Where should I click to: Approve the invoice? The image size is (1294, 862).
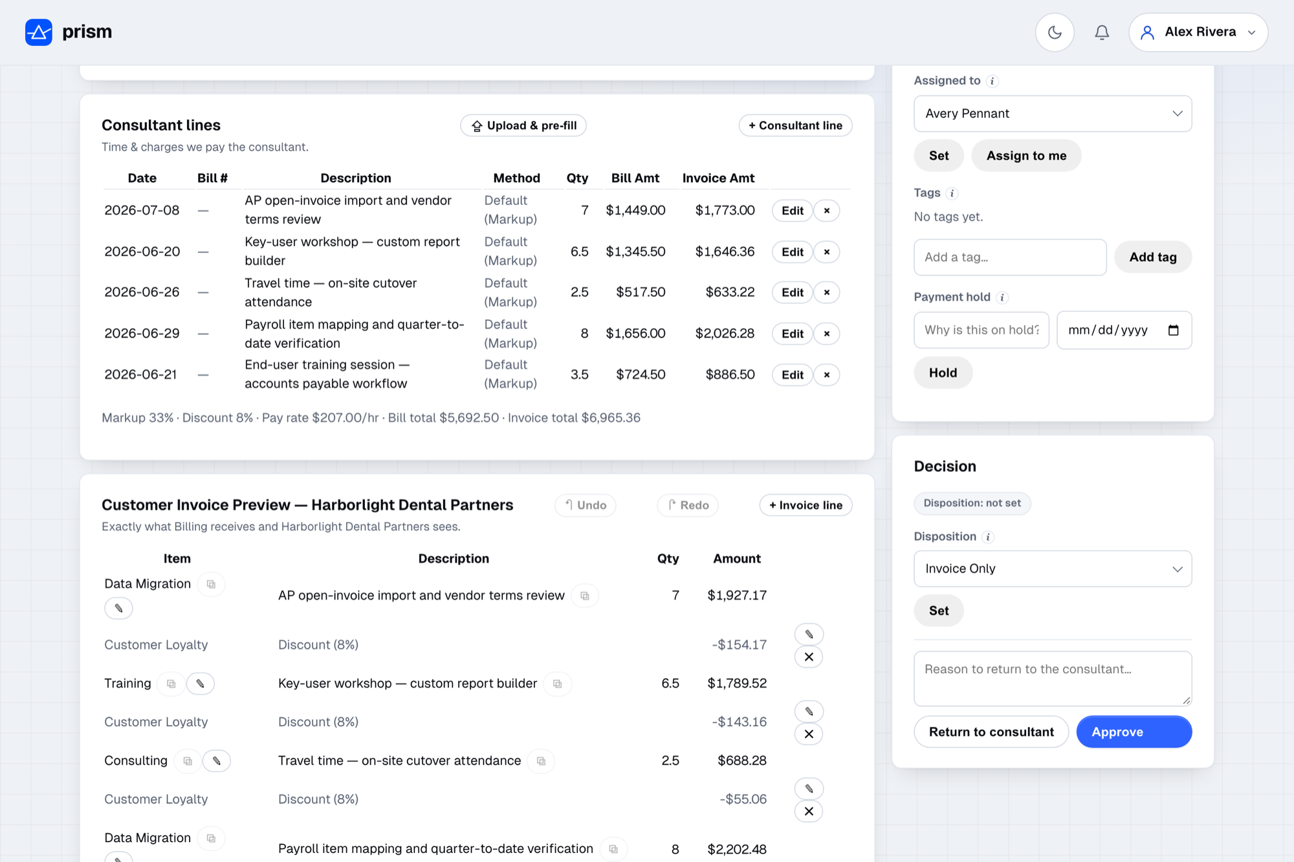[1134, 732]
